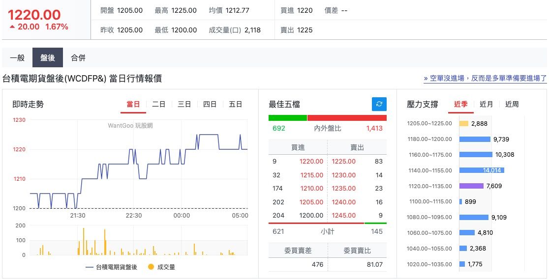Click bid price 1210.00 in order book
Screen dimensions: 549x279
(311, 189)
